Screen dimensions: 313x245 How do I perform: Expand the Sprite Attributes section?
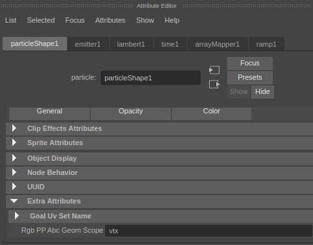pos(14,143)
